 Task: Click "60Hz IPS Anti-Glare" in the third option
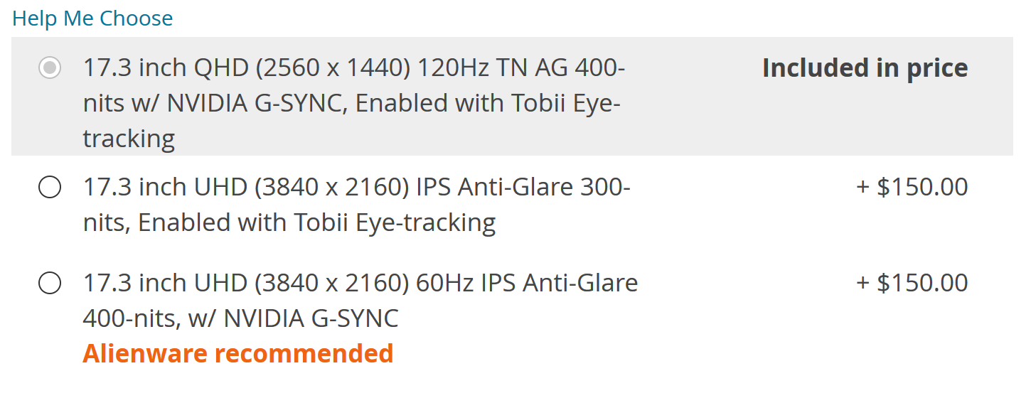(527, 283)
